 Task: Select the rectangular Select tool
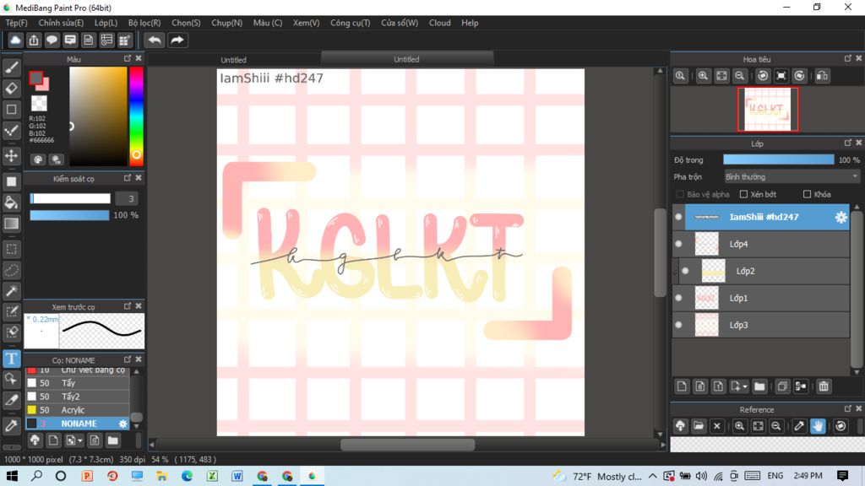(11, 249)
